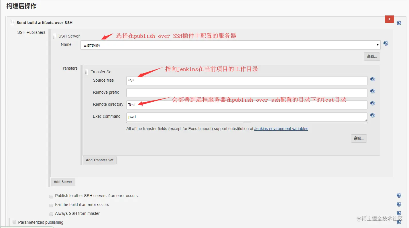The width and height of the screenshot is (409, 228).
Task: Click the Transfers label
Action: [69, 68]
